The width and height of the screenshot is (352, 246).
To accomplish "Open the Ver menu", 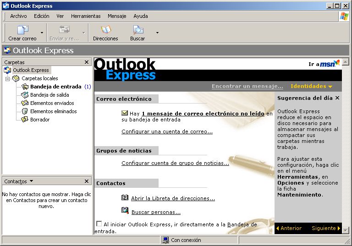I will (x=60, y=16).
